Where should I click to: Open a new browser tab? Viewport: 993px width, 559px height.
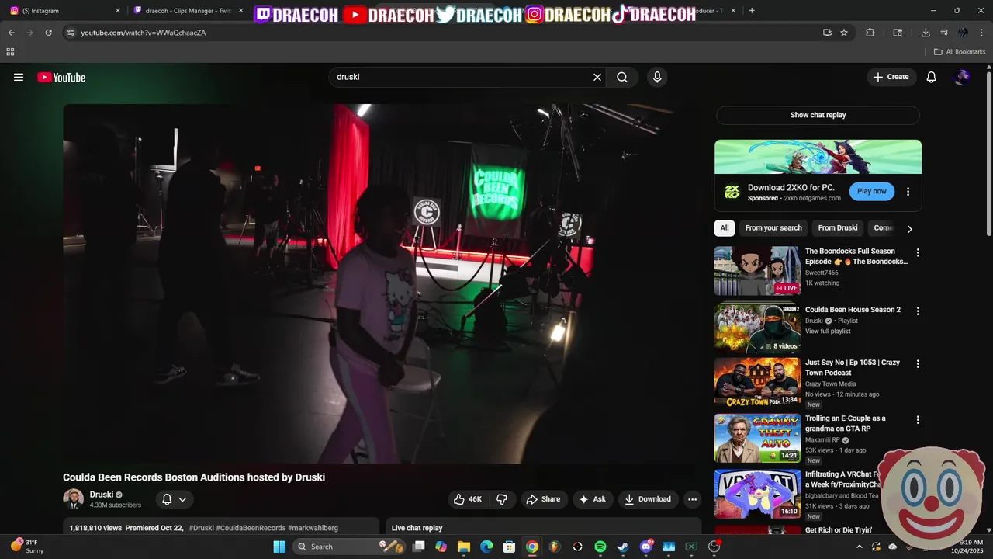(x=751, y=11)
